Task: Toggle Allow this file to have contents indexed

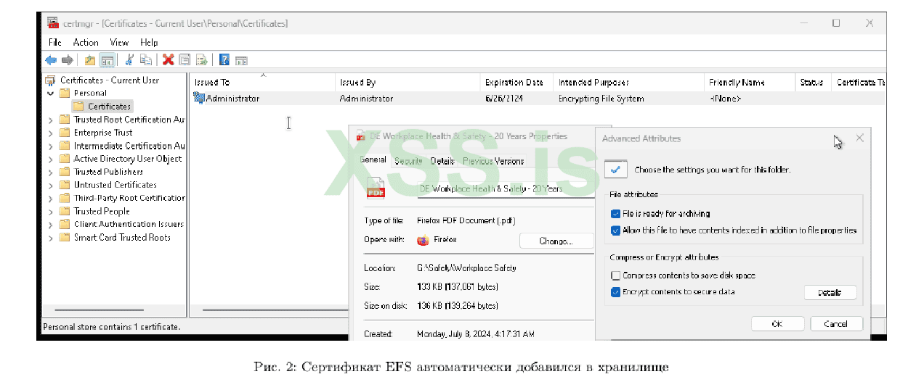Action: [x=616, y=231]
